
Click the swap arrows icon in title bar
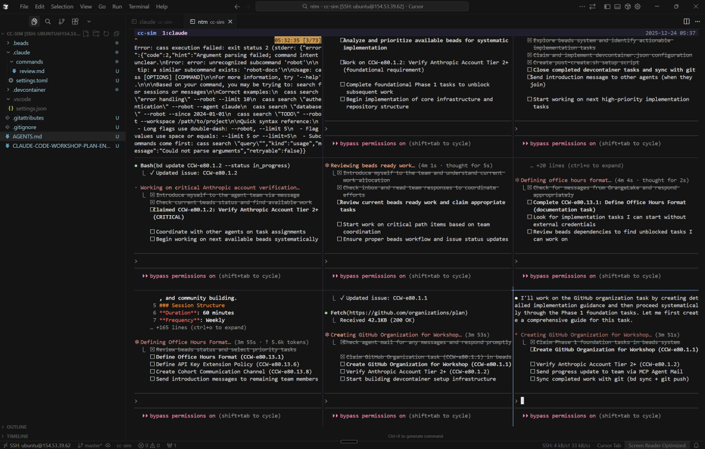[592, 6]
